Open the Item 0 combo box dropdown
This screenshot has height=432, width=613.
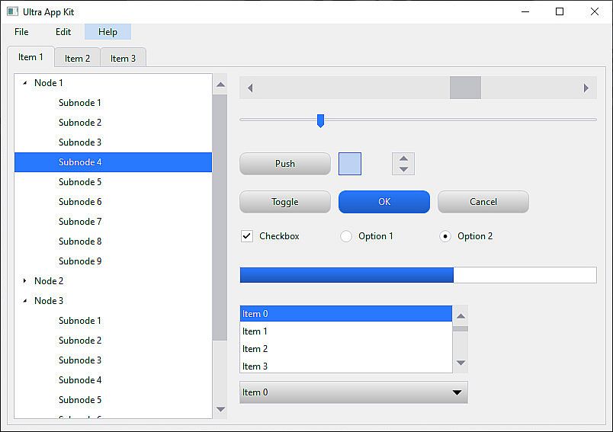tap(457, 392)
